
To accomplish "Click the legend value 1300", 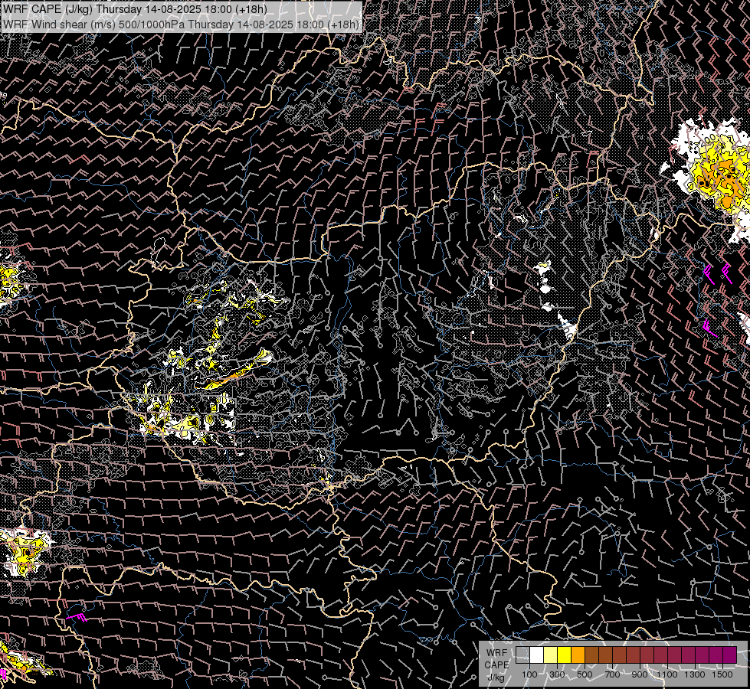I will click(x=695, y=674).
